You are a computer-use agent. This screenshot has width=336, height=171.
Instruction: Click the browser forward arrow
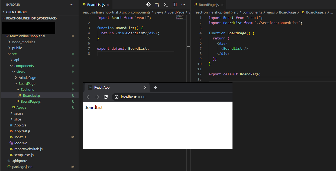[x=97, y=97]
